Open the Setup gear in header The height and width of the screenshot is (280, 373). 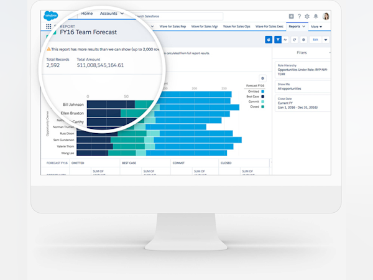pyautogui.click(x=307, y=16)
